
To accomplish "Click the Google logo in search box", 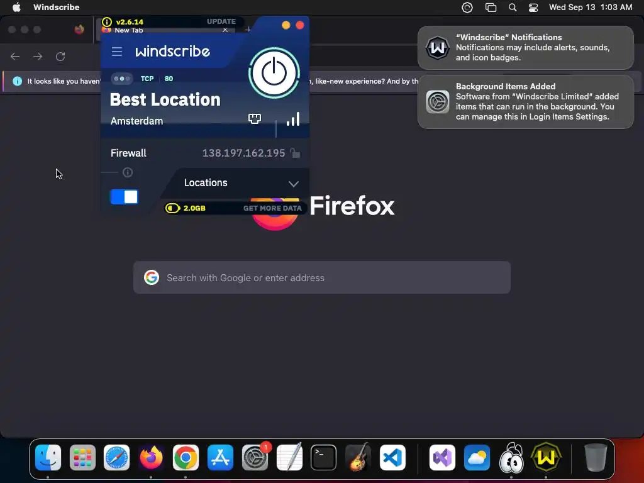I will [x=152, y=277].
